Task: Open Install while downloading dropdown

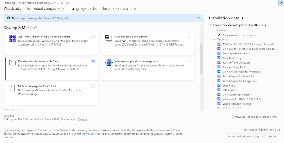Action: tap(245, 136)
